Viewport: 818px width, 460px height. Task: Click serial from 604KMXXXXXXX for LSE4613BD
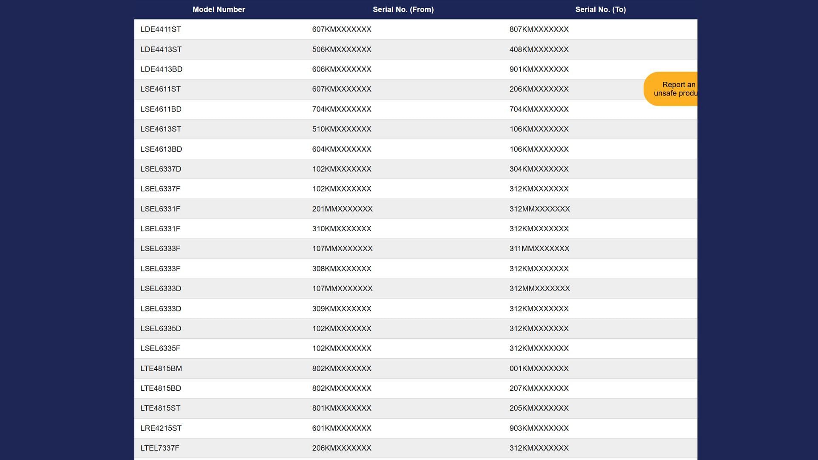[342, 149]
